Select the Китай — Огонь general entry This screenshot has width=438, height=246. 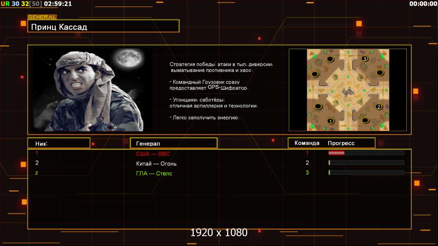point(156,164)
